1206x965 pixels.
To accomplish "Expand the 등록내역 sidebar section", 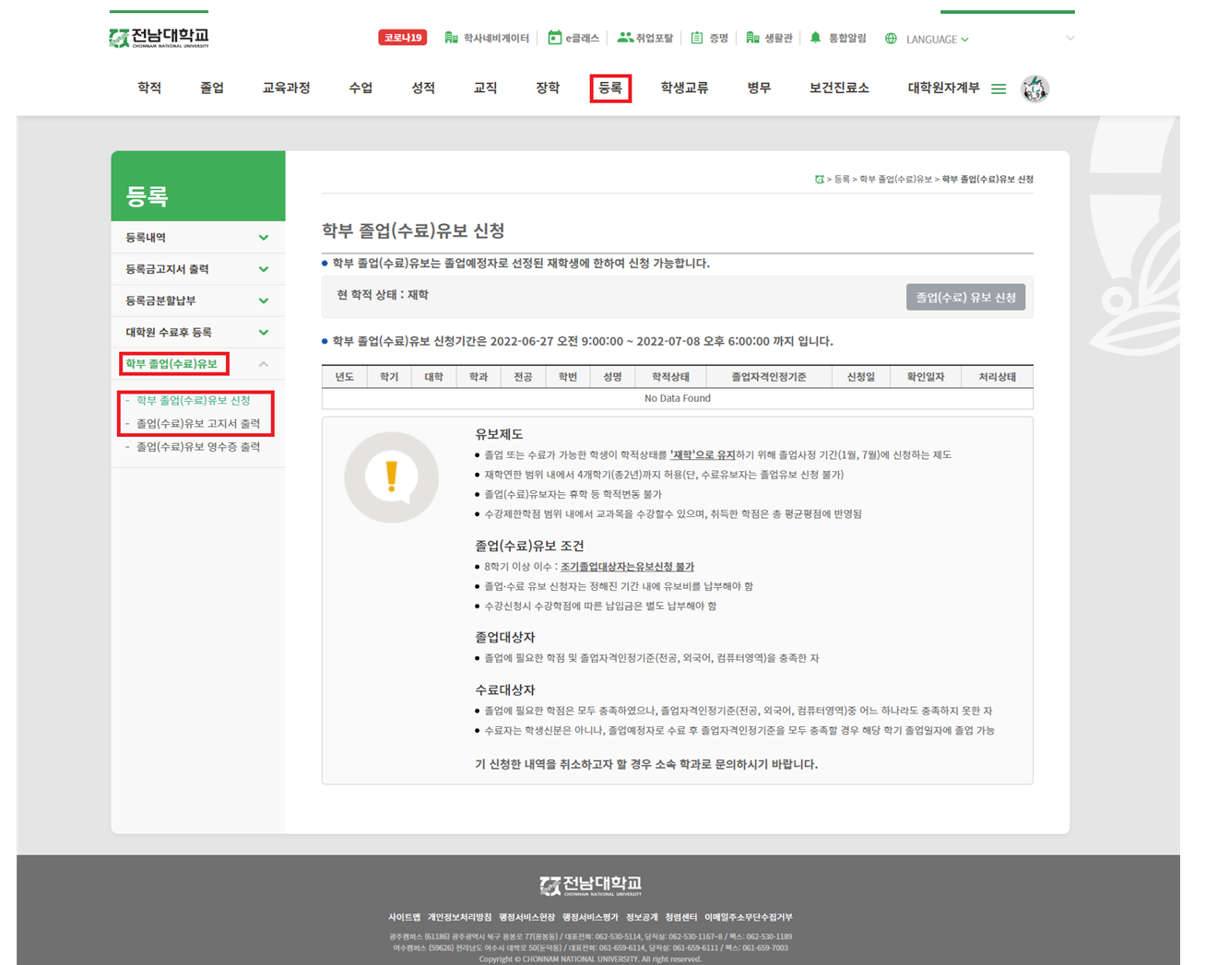I will [x=264, y=238].
